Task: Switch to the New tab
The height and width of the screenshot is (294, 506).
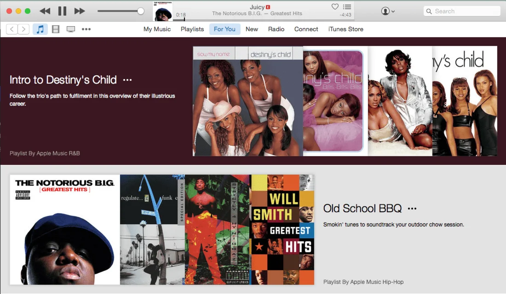Action: [x=252, y=29]
